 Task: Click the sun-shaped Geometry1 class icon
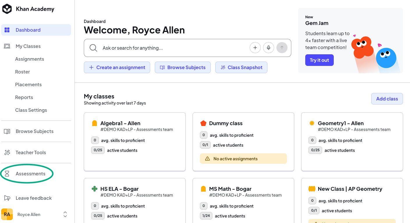[x=312, y=123]
